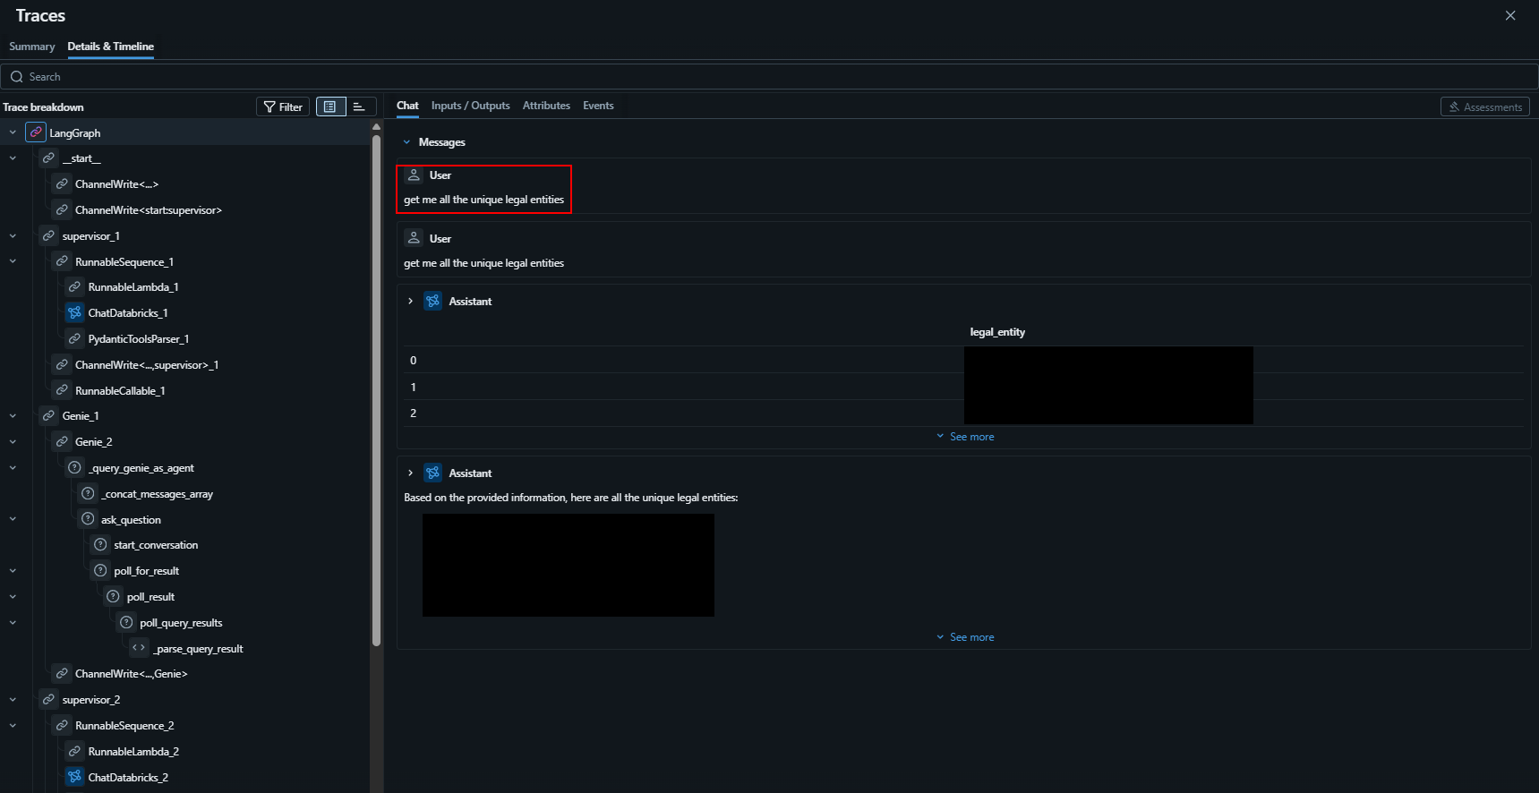The image size is (1539, 793).
Task: Click See more under legal_entity table
Action: (x=965, y=437)
